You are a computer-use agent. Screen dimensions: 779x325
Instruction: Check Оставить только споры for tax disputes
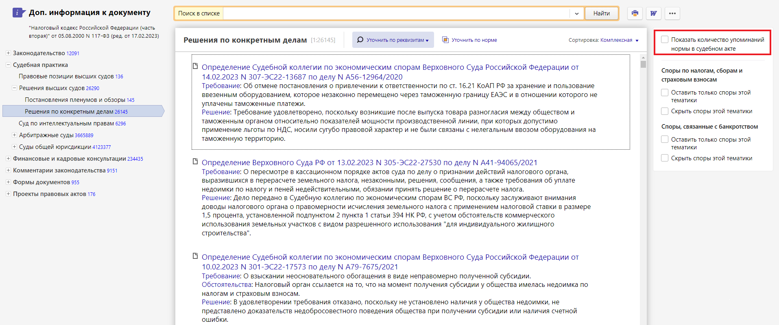click(665, 93)
